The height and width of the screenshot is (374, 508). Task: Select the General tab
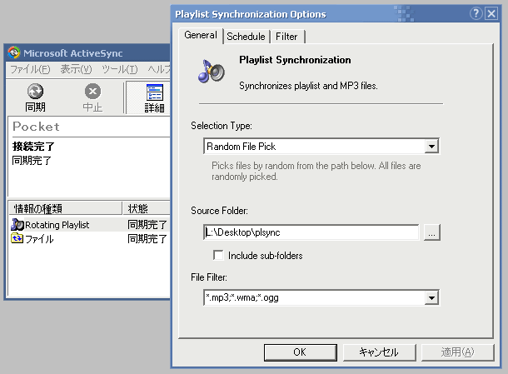201,35
